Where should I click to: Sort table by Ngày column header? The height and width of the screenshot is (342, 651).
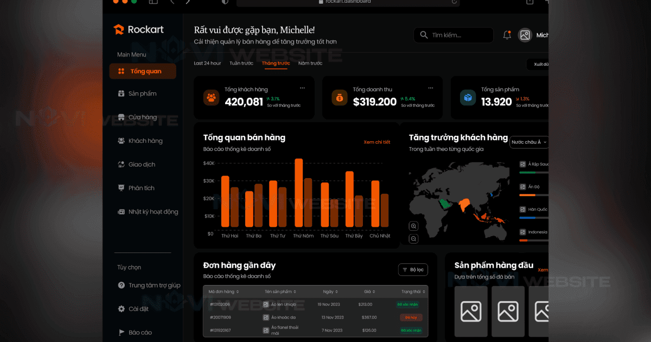(x=330, y=292)
